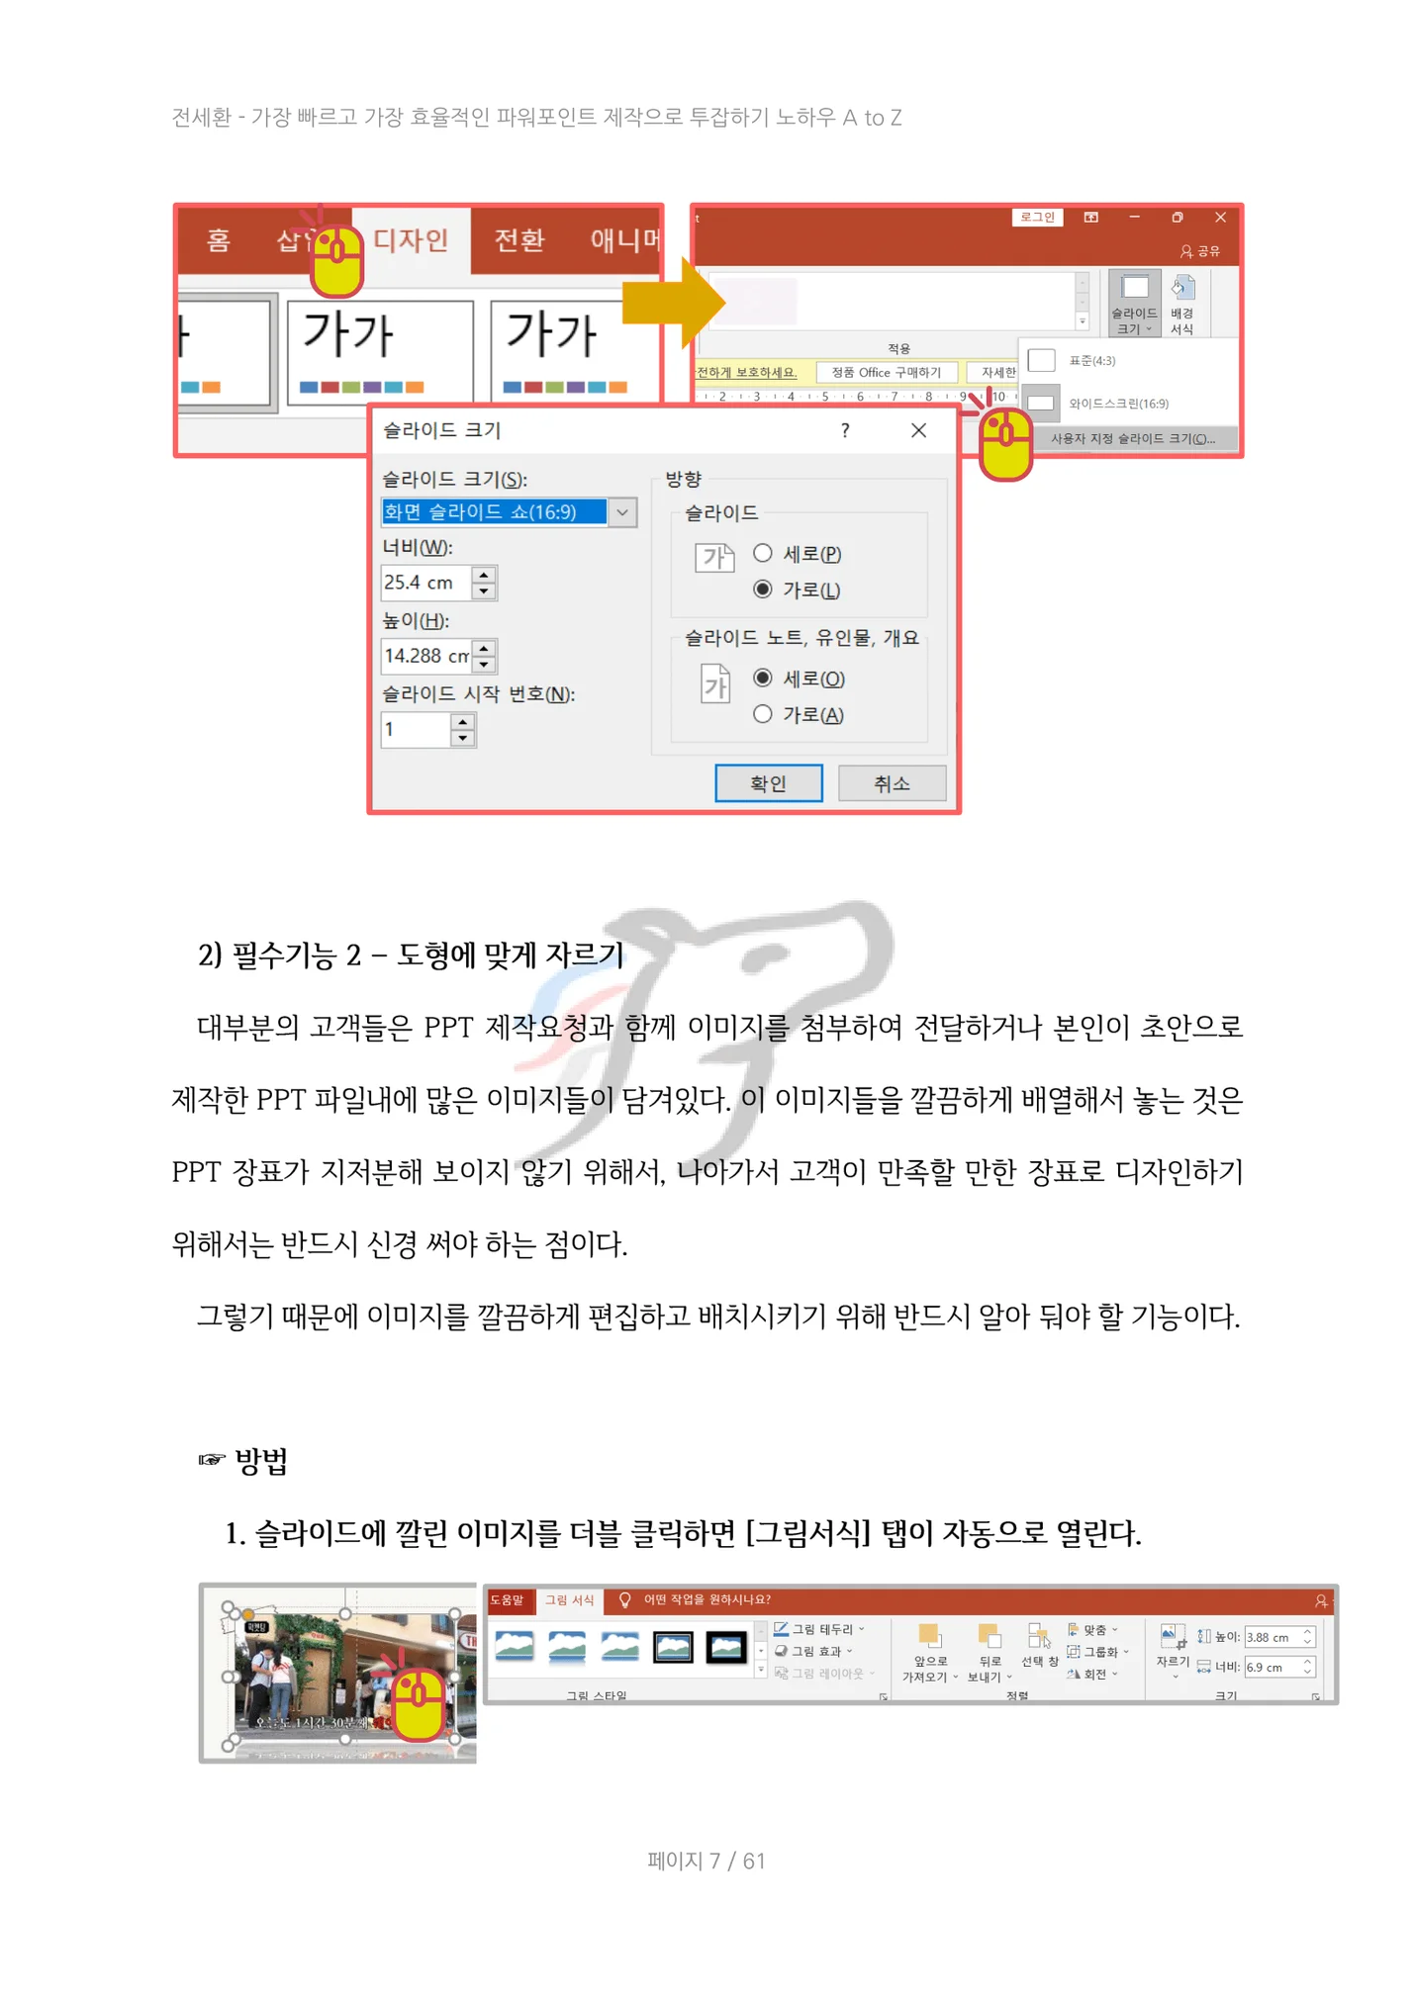Open the 전환 ribbon tab
The width and height of the screenshot is (1415, 2000).
coord(519,239)
